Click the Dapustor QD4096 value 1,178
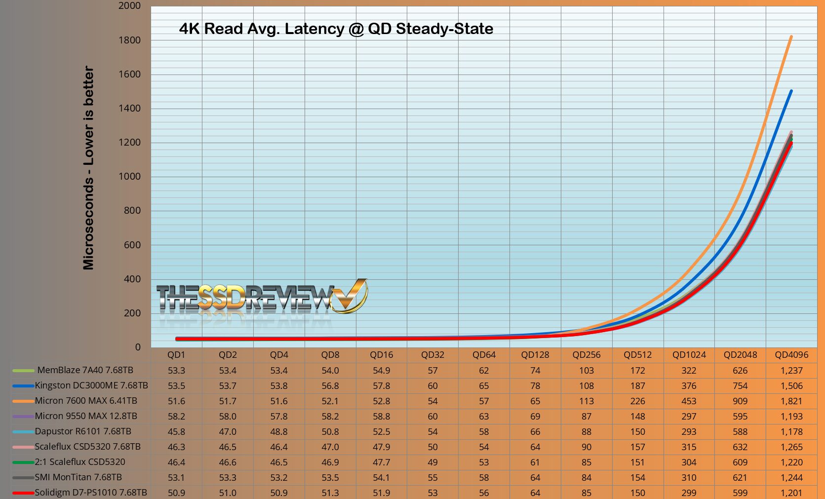 click(792, 432)
